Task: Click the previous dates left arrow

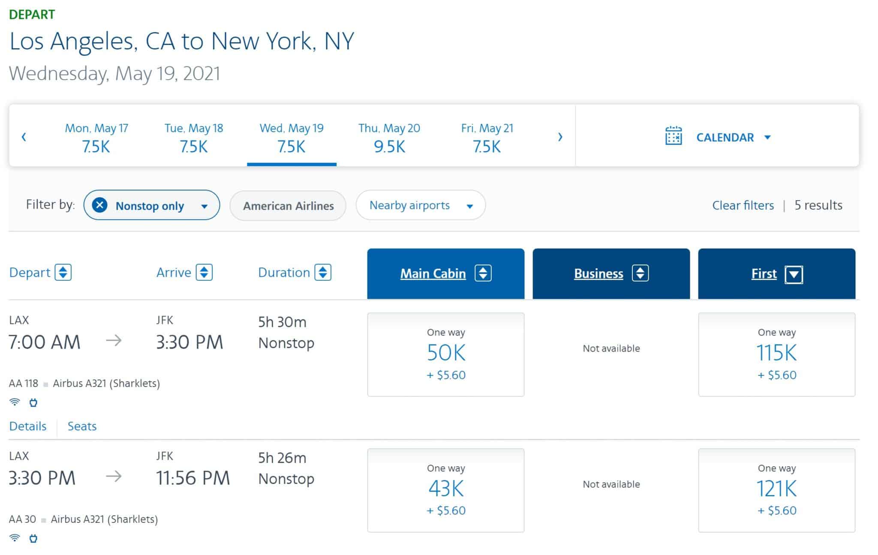Action: [x=24, y=137]
